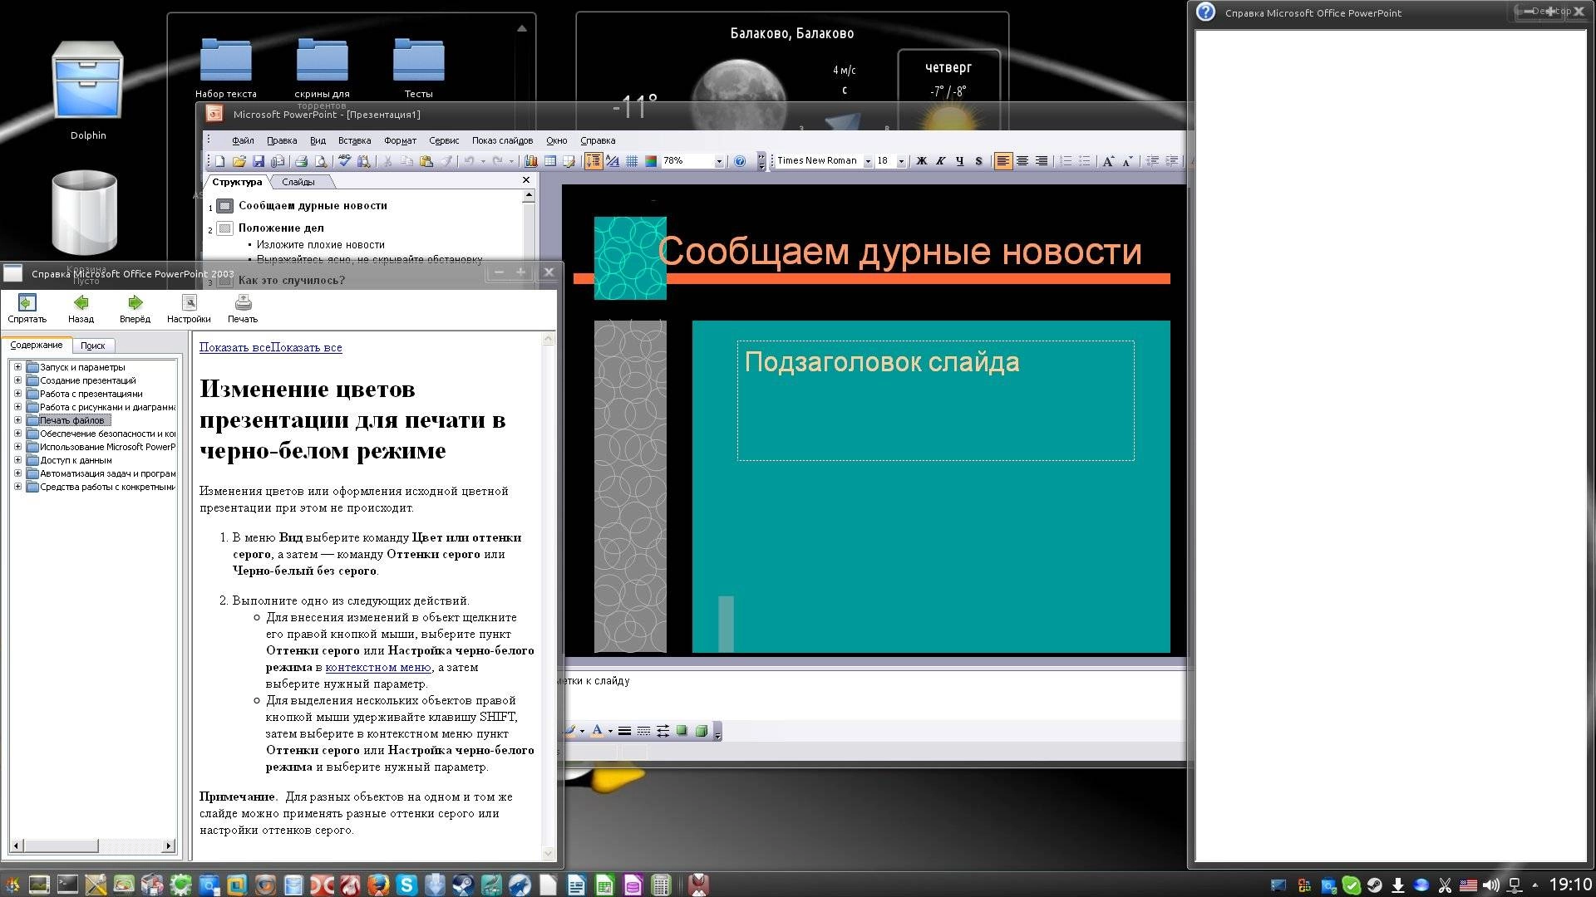The image size is (1596, 897).
Task: Insert table from the PowerPoint toolbar
Action: [550, 161]
